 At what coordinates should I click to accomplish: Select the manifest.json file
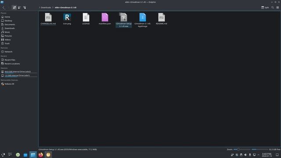[x=105, y=19]
